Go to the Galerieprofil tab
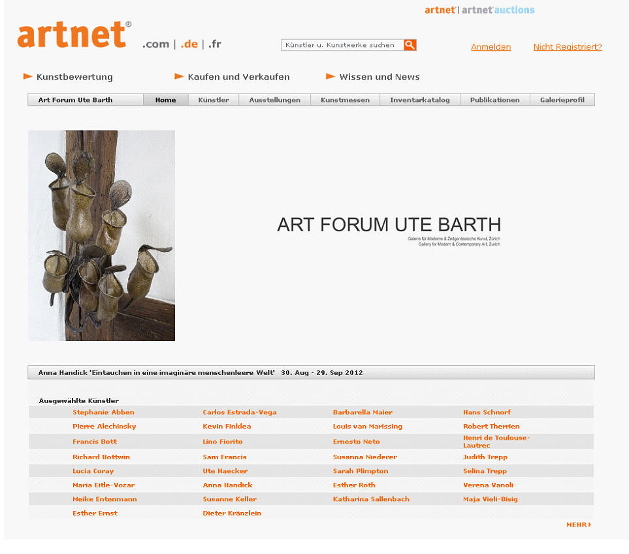 [x=562, y=100]
